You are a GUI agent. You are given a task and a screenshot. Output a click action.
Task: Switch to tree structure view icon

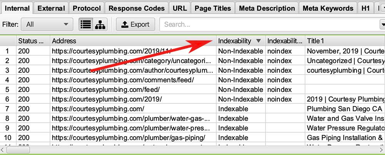pyautogui.click(x=100, y=25)
